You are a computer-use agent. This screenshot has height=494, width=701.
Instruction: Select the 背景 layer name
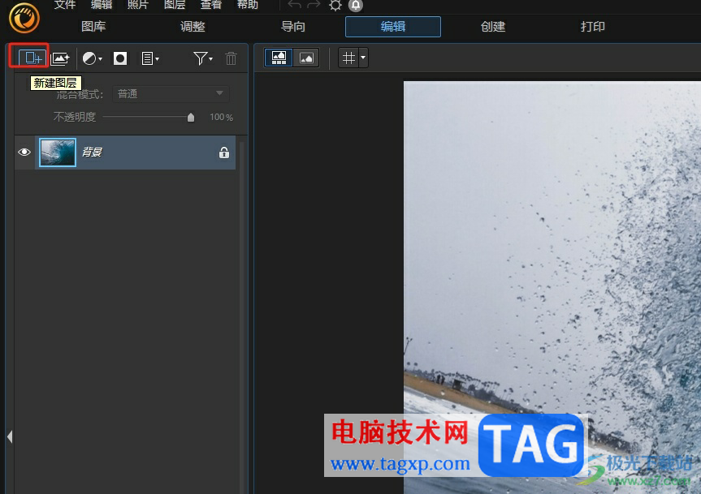coord(92,152)
